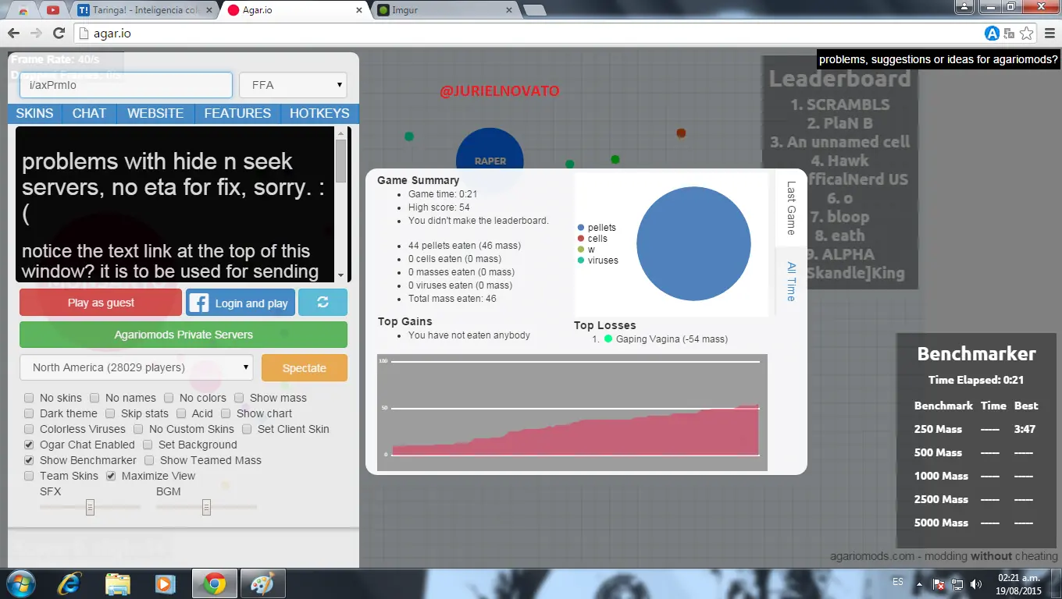Viewport: 1062px width, 599px height.
Task: Open the Windows Start menu
Action: (20, 583)
